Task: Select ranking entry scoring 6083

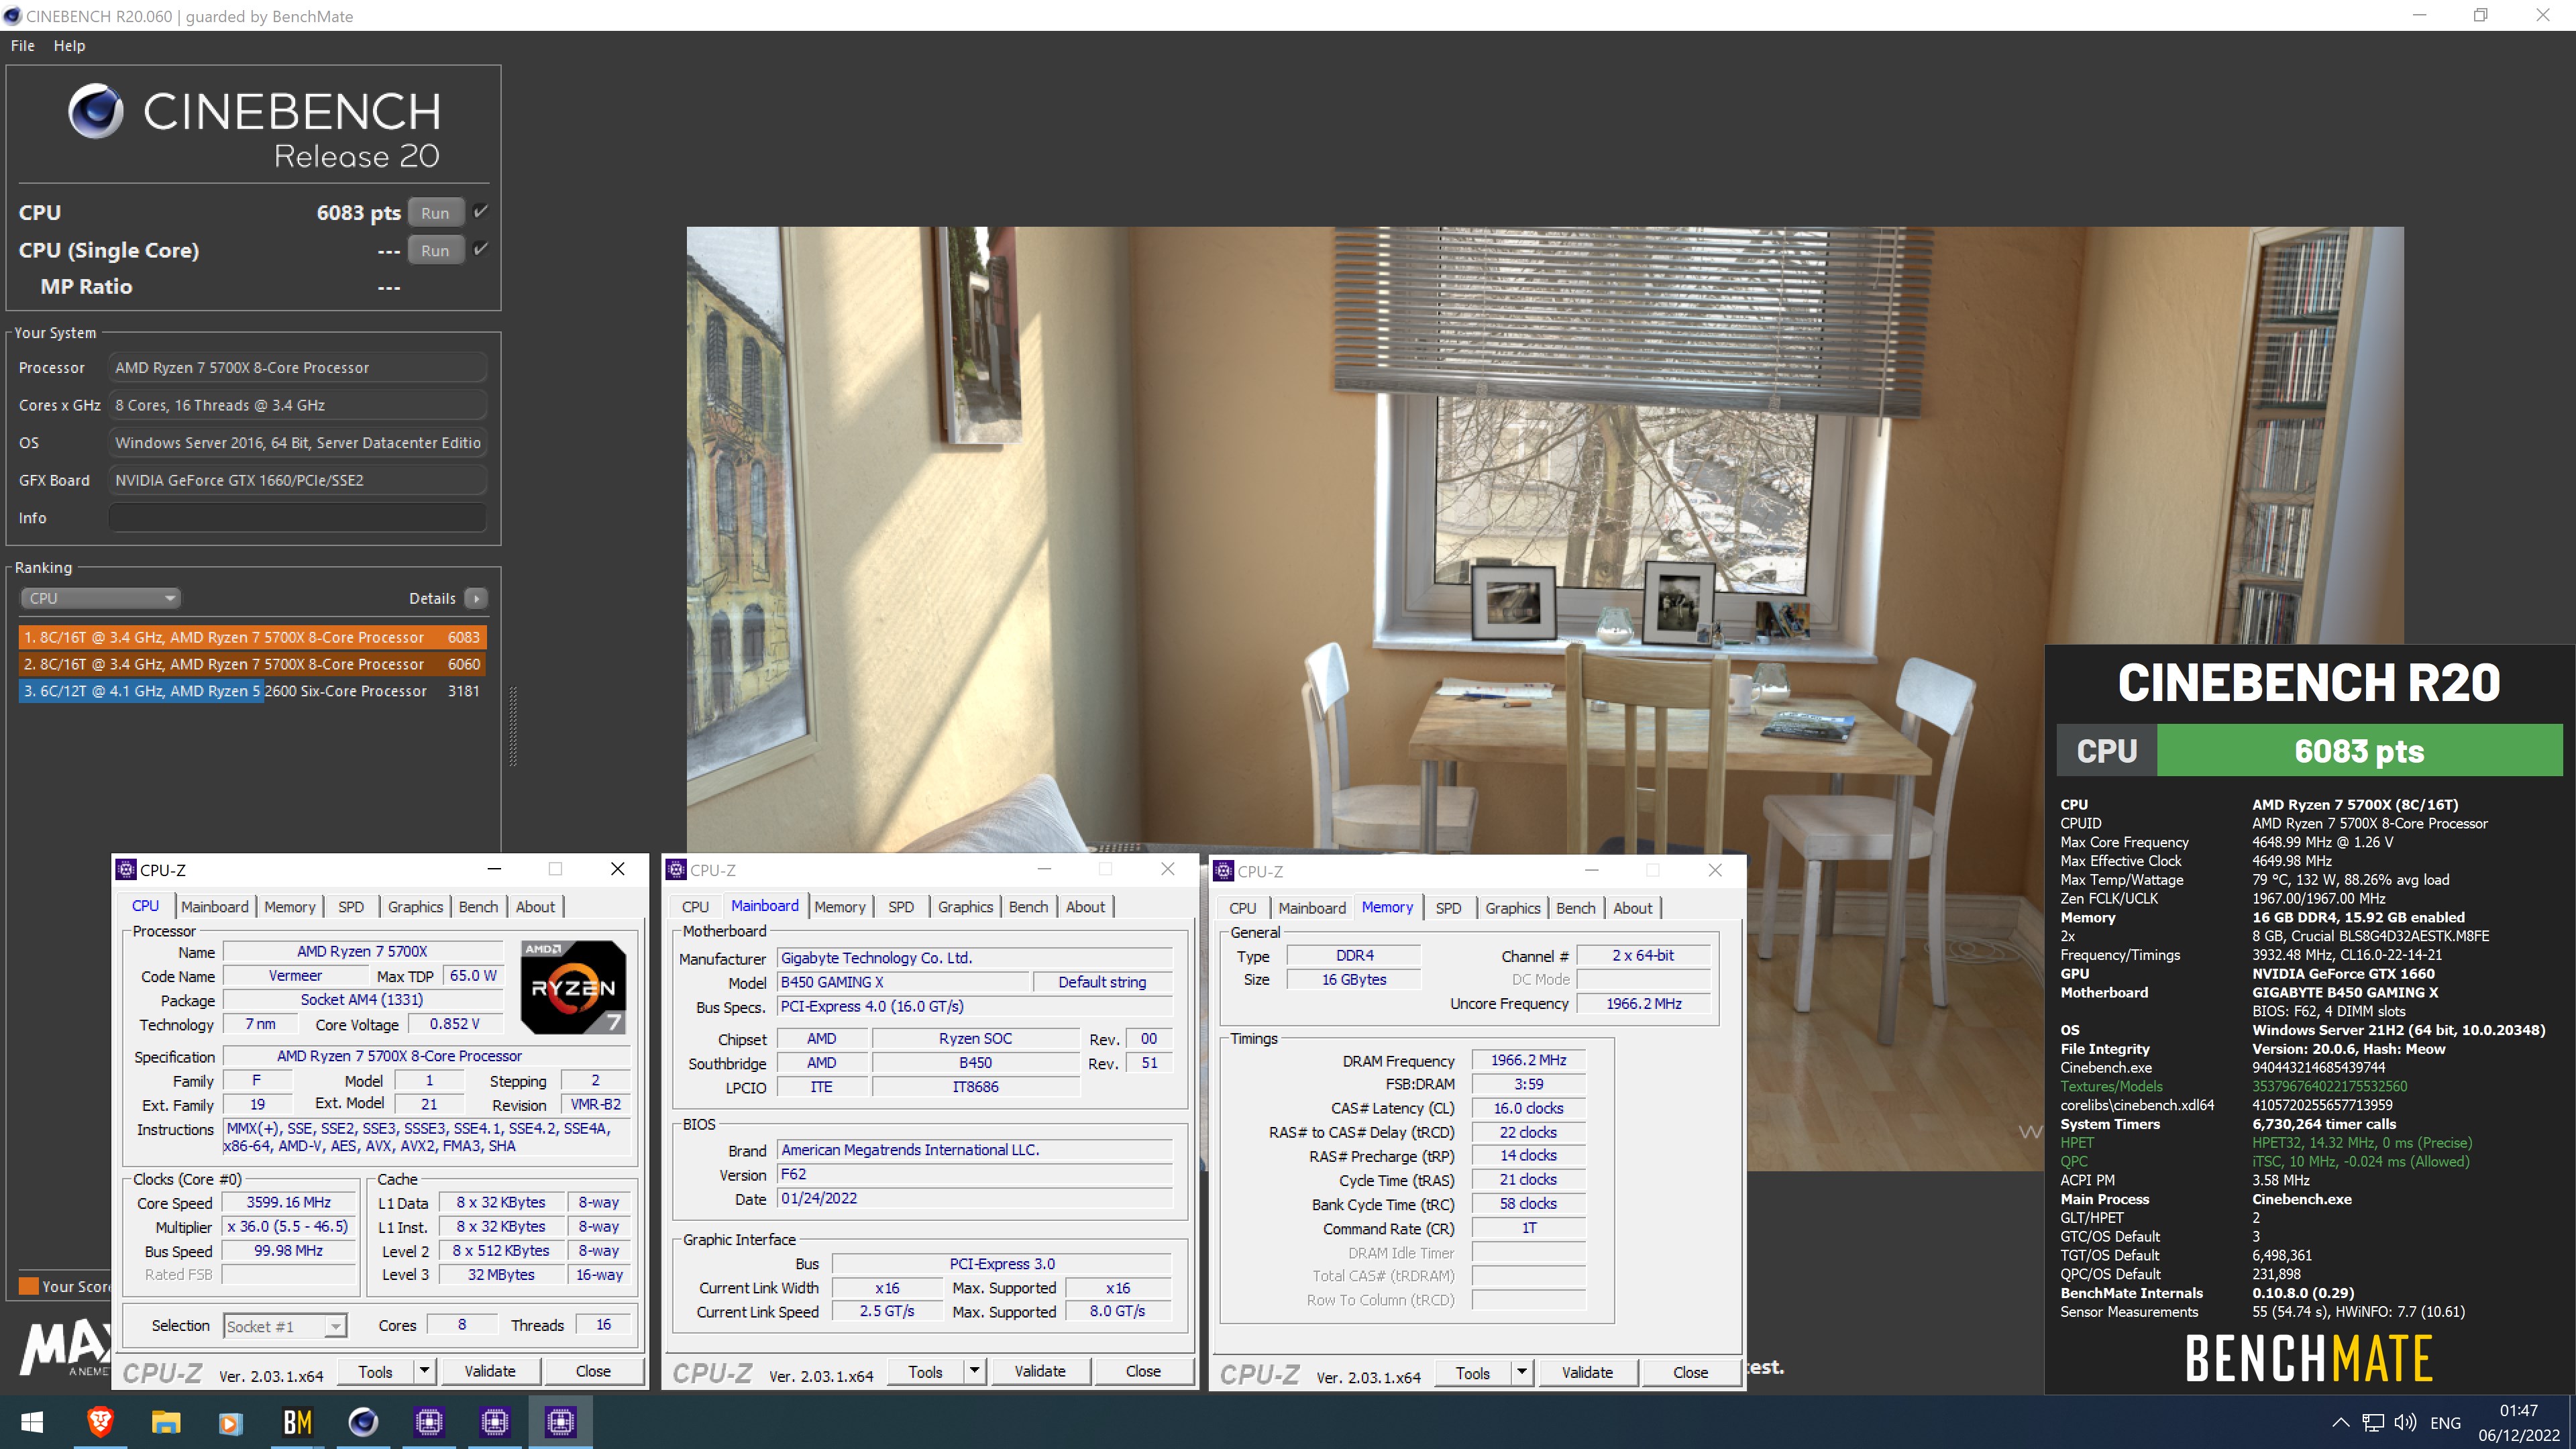Action: click(253, 637)
